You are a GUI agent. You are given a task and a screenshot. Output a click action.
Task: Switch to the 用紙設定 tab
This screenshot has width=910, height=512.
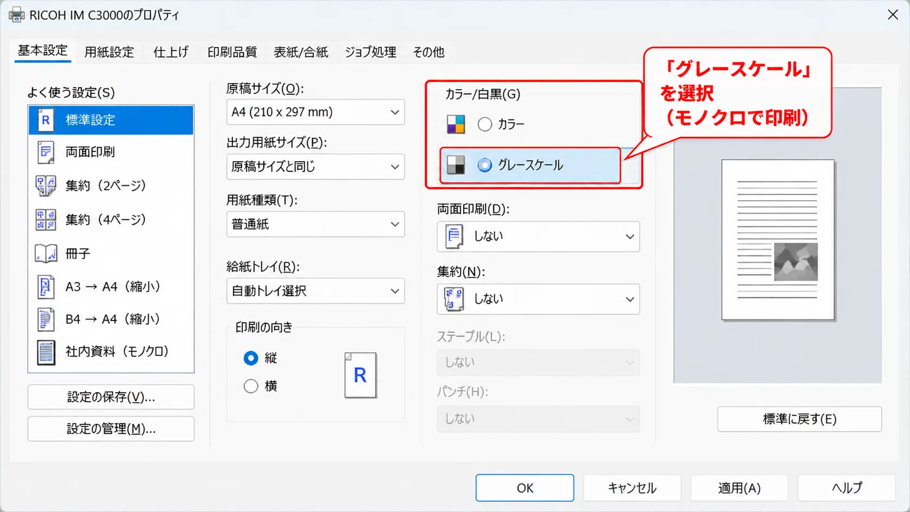(x=109, y=52)
